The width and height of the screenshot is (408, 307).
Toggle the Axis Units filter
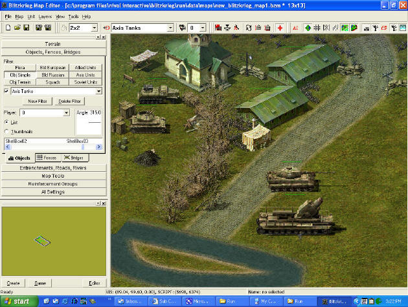point(85,75)
